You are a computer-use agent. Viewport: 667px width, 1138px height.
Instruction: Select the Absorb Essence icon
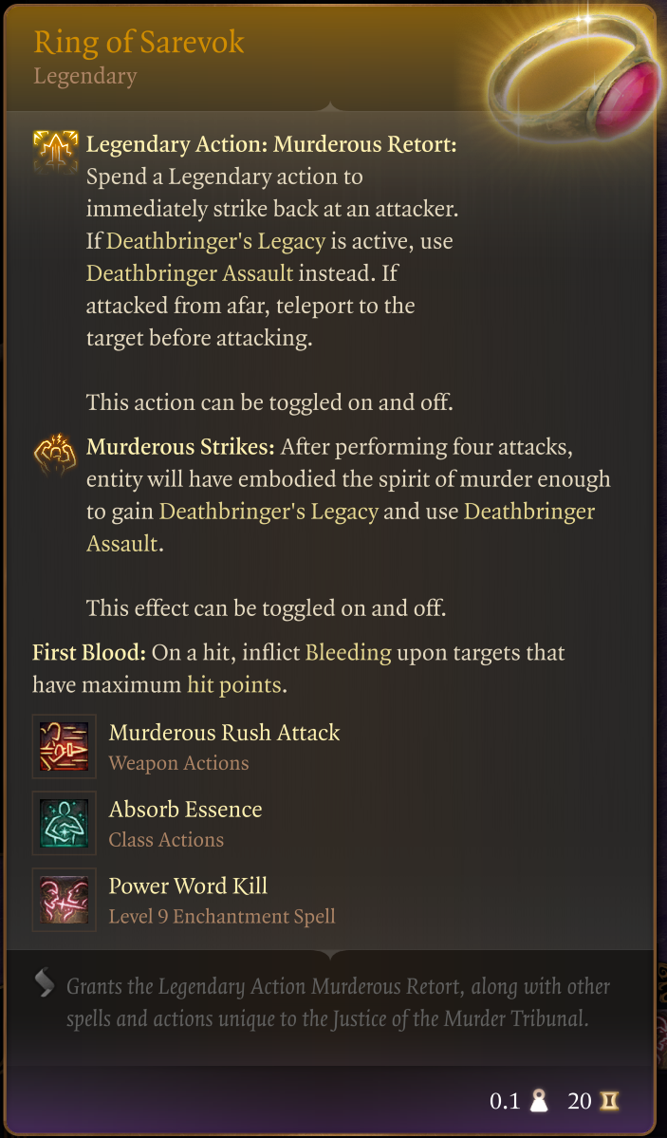[65, 823]
